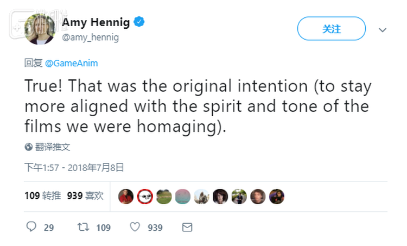Click the reply speech bubble icon

(x=31, y=227)
